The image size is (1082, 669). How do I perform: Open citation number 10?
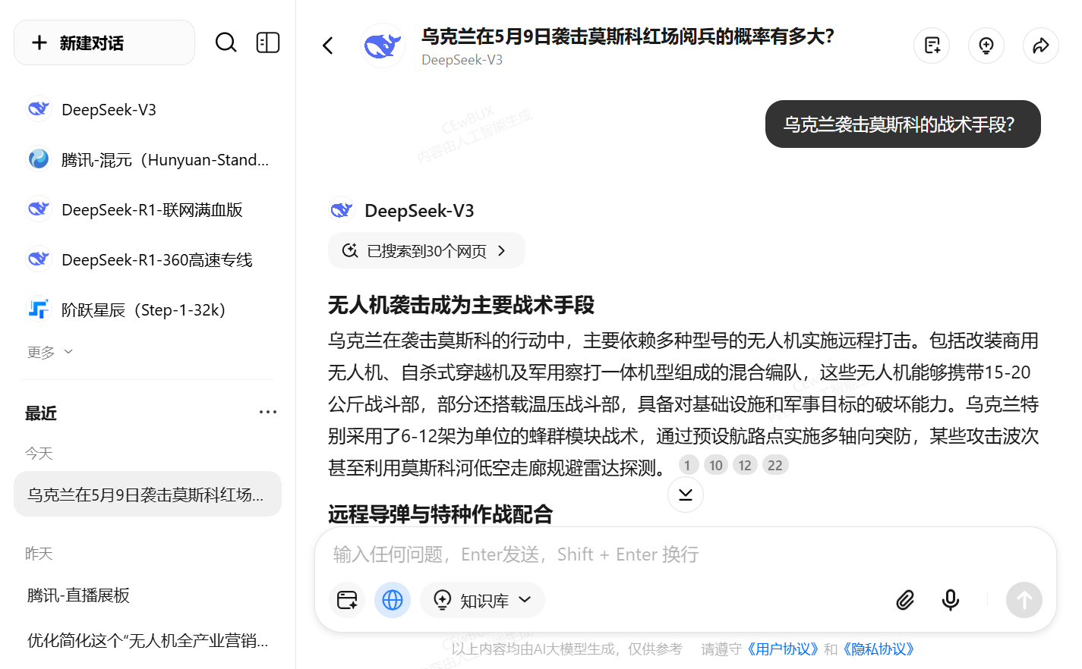coord(716,465)
